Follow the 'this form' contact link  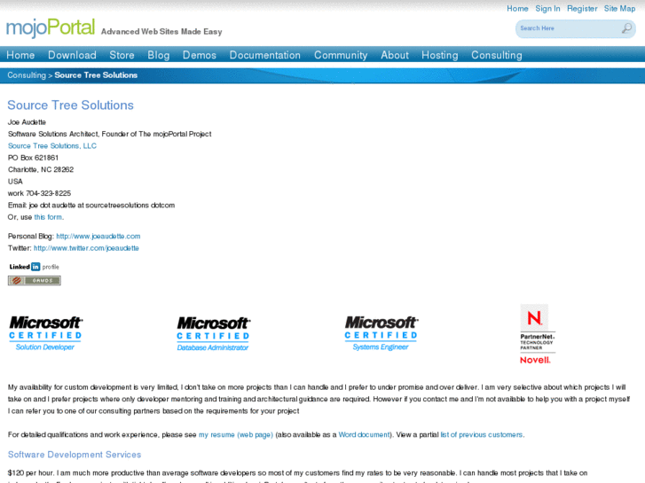[x=48, y=217]
